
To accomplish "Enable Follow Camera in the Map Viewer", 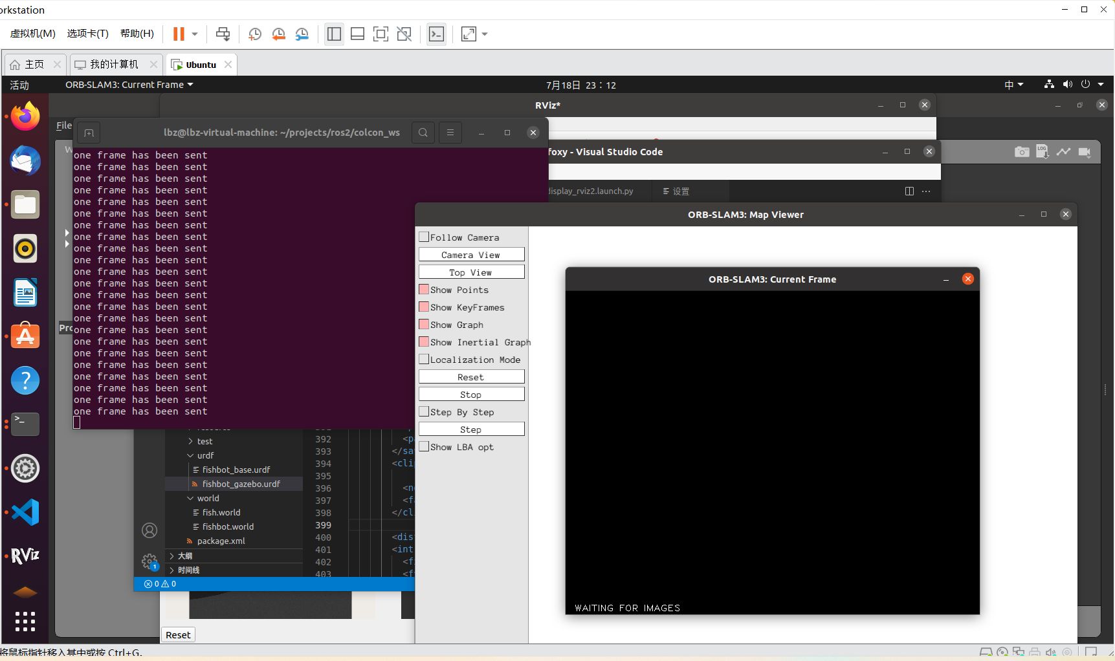I will click(x=425, y=237).
